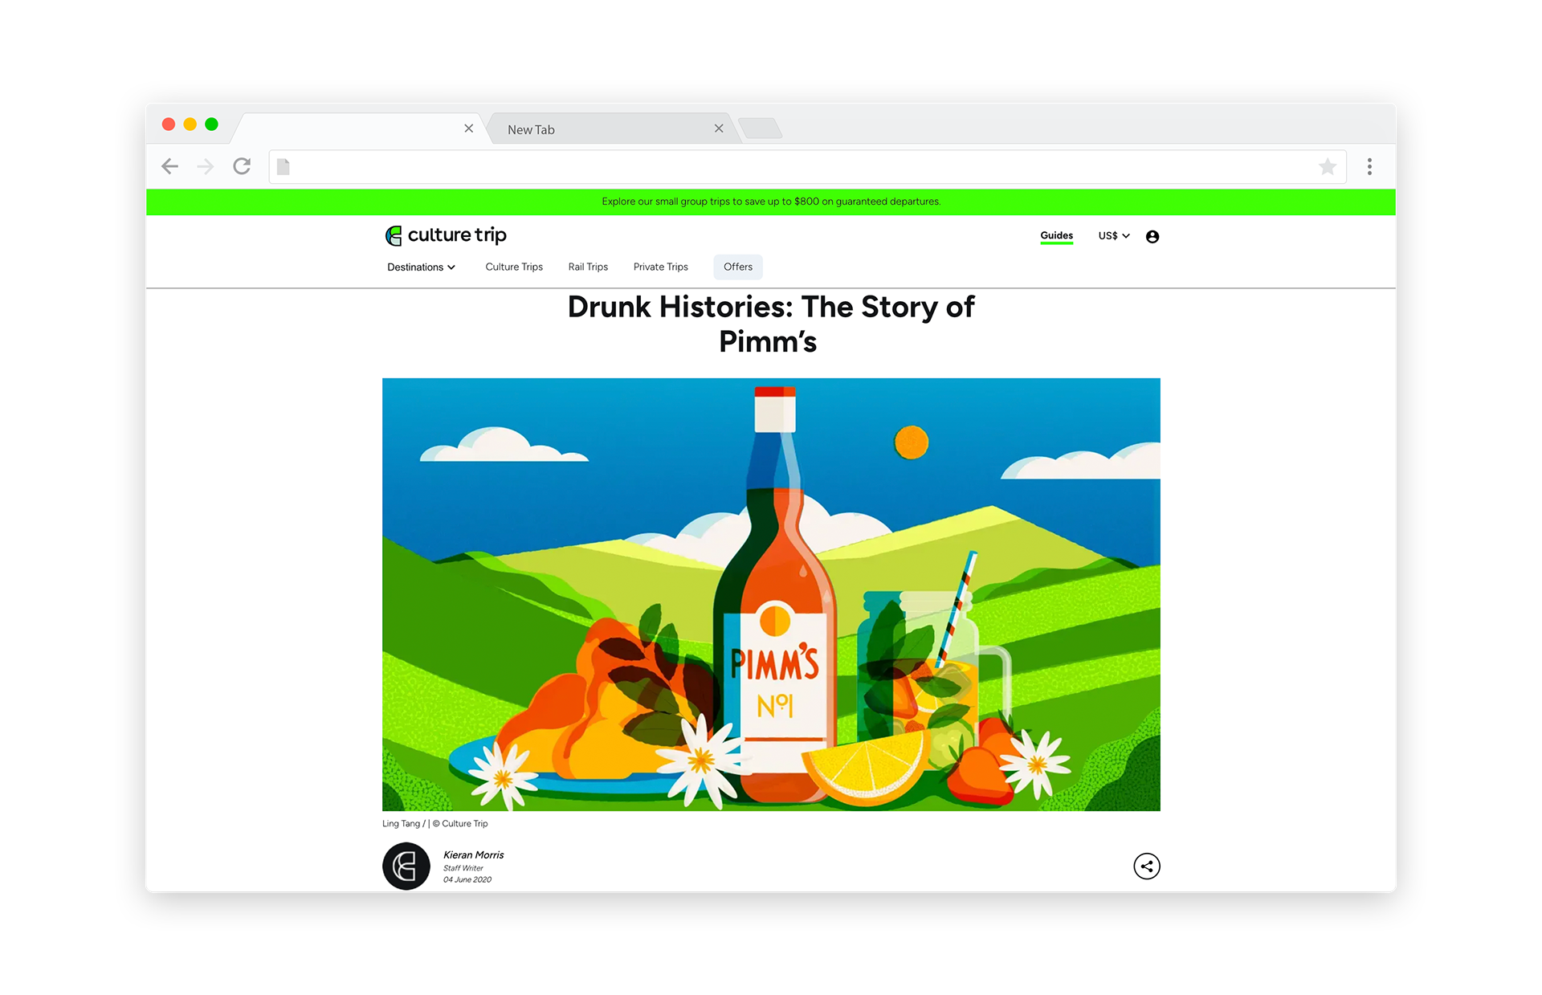The height and width of the screenshot is (995, 1542).
Task: Open the Guides link
Action: coord(1056,234)
